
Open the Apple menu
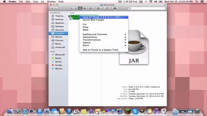pyautogui.click(x=4, y=2)
